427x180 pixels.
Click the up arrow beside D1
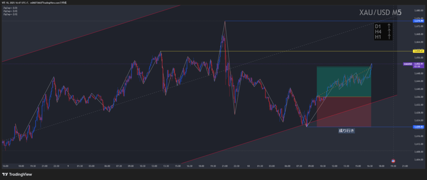389,26
